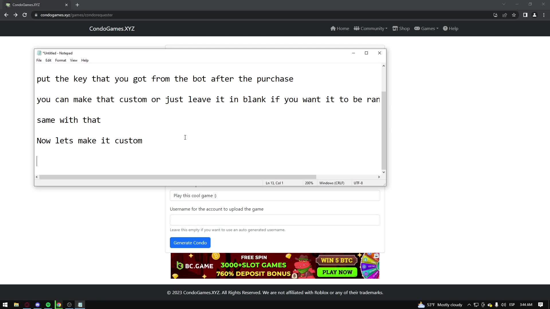The width and height of the screenshot is (550, 309).
Task: Expand the Community dropdown menu
Action: point(370,28)
